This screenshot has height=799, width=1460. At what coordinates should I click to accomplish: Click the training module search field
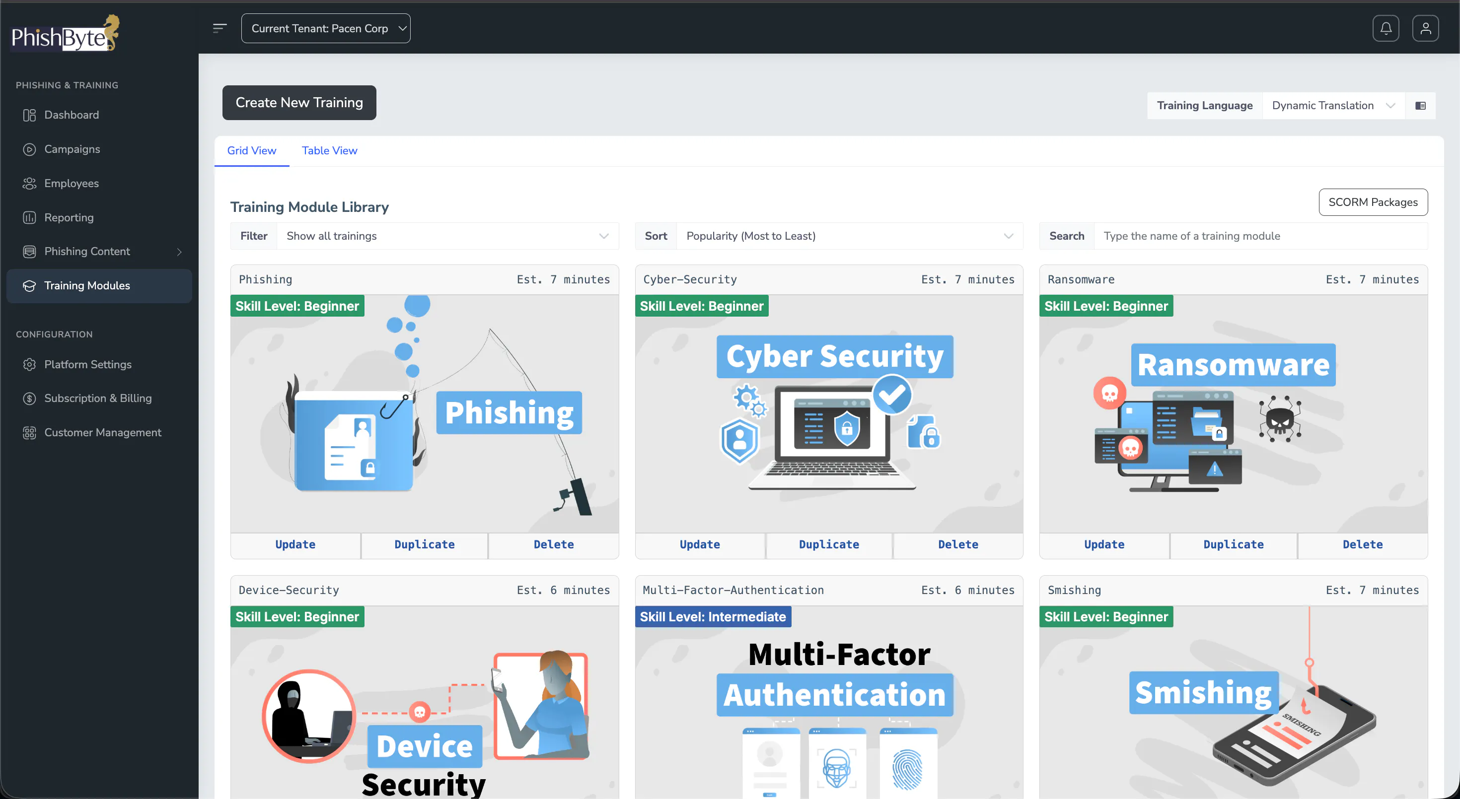point(1260,236)
